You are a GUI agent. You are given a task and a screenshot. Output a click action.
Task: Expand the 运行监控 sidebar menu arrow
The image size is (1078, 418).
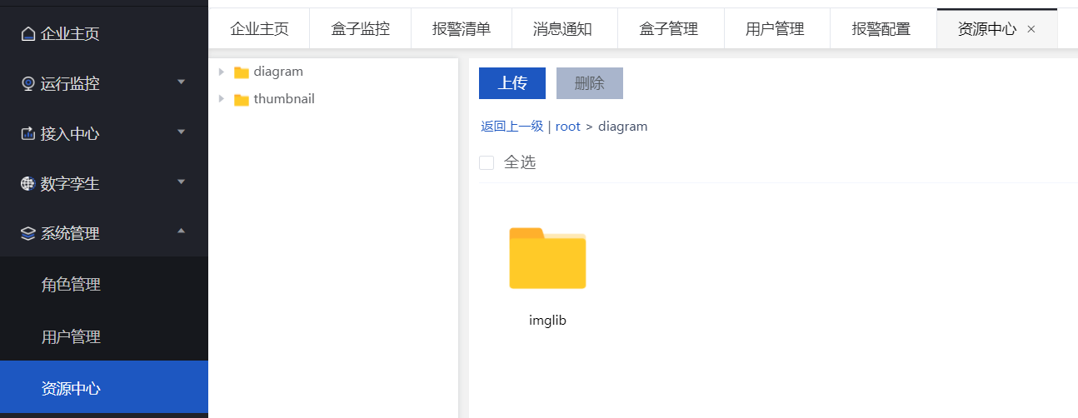182,82
